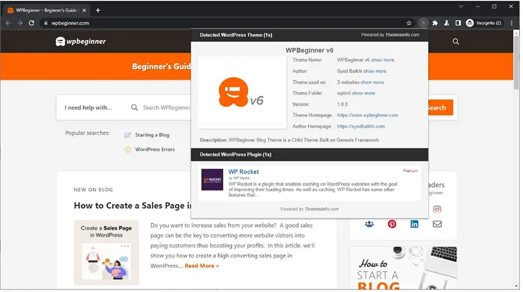Click Themesinfo.com link in popup footer
The height and width of the screenshot is (292, 523).
(x=321, y=209)
